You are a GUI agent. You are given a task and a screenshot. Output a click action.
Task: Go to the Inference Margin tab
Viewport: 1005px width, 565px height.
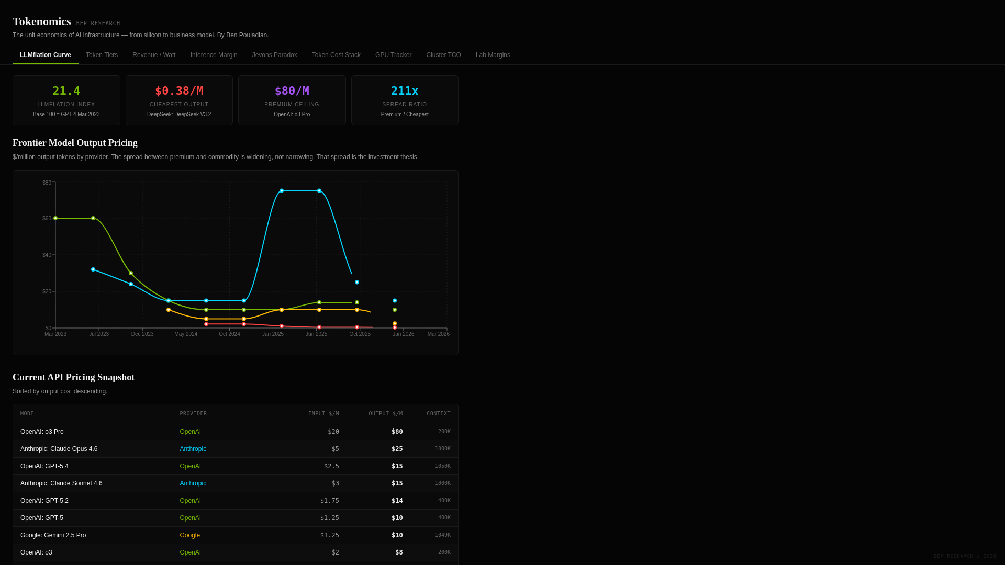214,55
